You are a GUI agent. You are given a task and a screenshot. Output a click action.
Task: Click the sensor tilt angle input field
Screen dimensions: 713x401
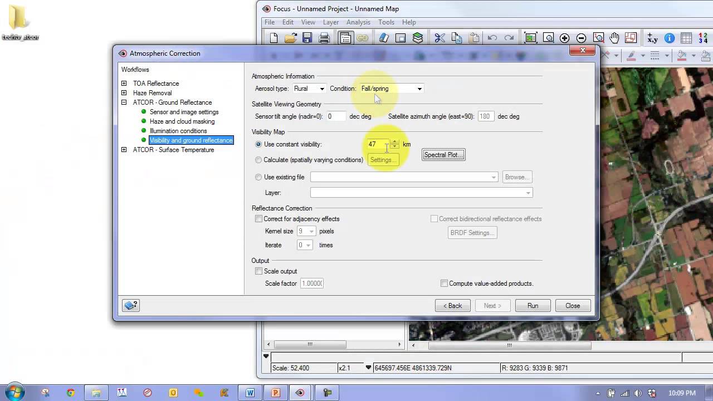pyautogui.click(x=336, y=116)
